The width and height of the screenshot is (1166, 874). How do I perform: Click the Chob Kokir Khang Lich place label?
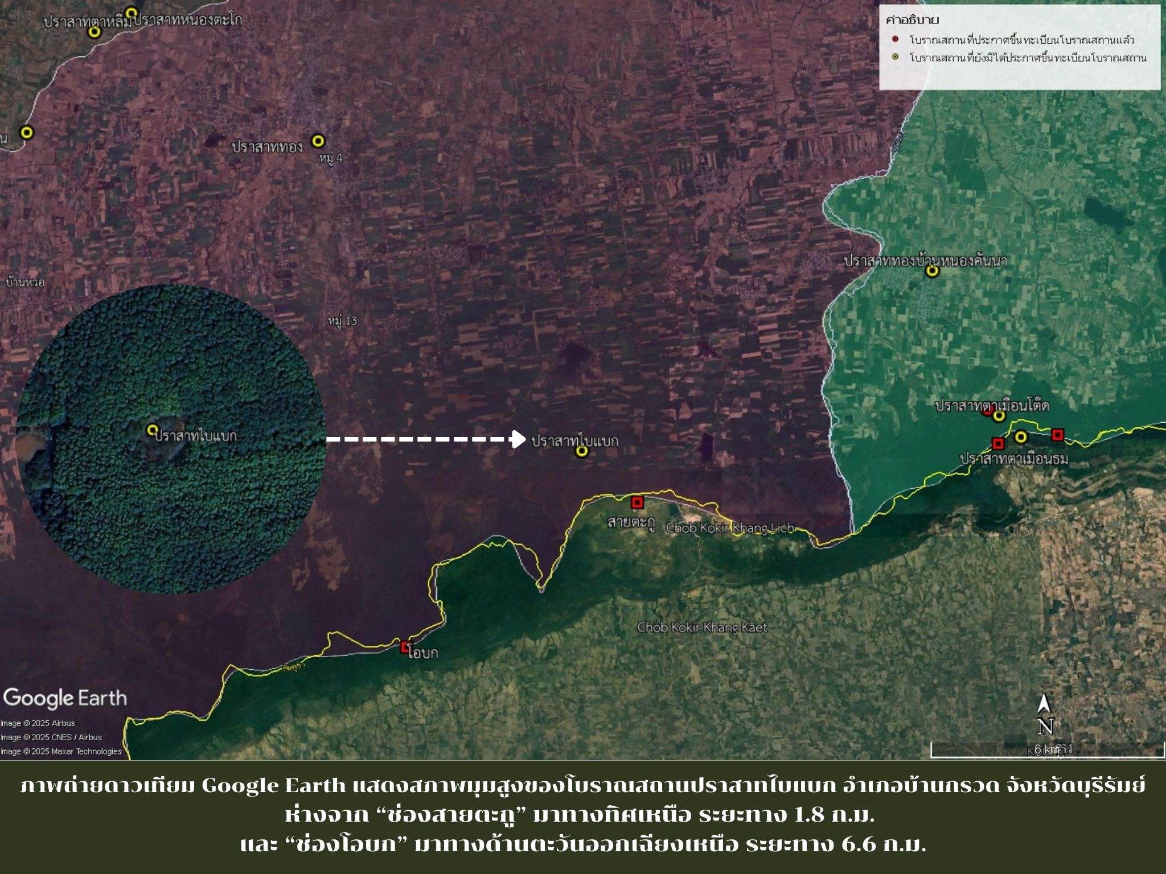click(x=729, y=527)
